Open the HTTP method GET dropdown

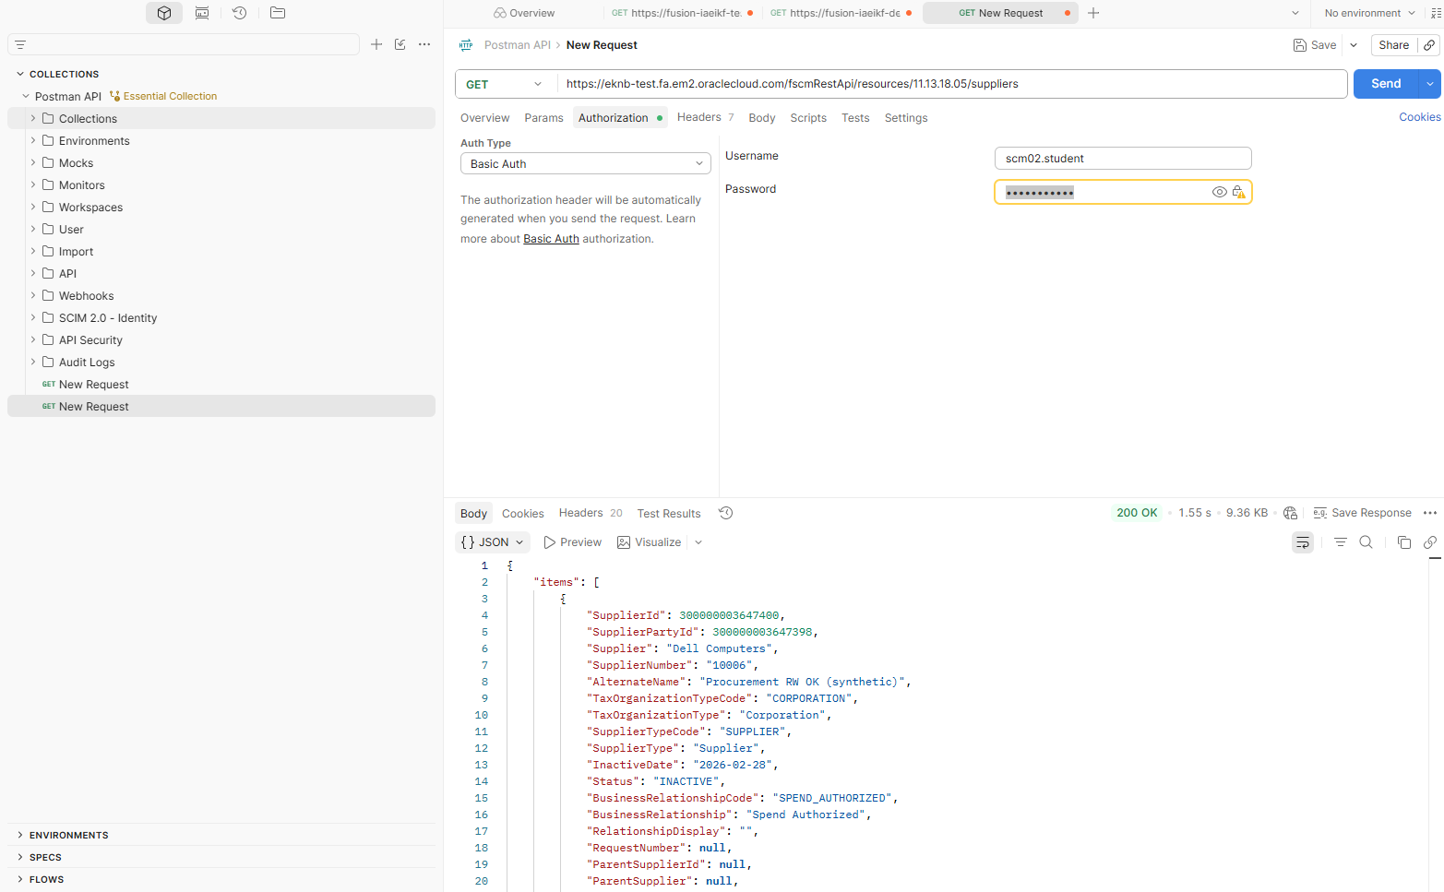click(506, 84)
